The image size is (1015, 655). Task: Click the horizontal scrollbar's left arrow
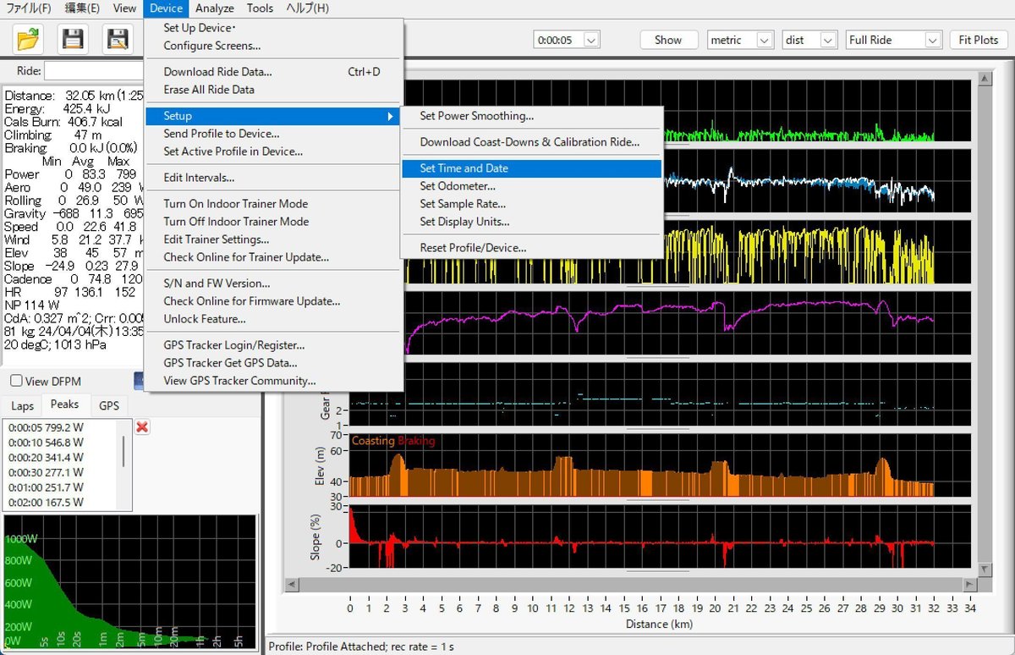pos(293,585)
